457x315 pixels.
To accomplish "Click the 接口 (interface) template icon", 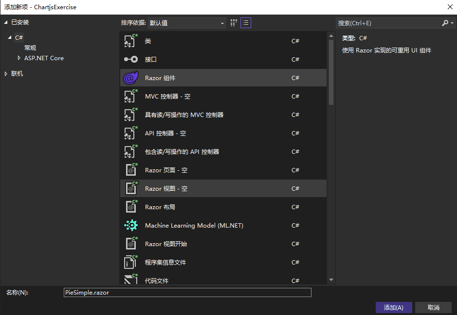I will coord(131,59).
